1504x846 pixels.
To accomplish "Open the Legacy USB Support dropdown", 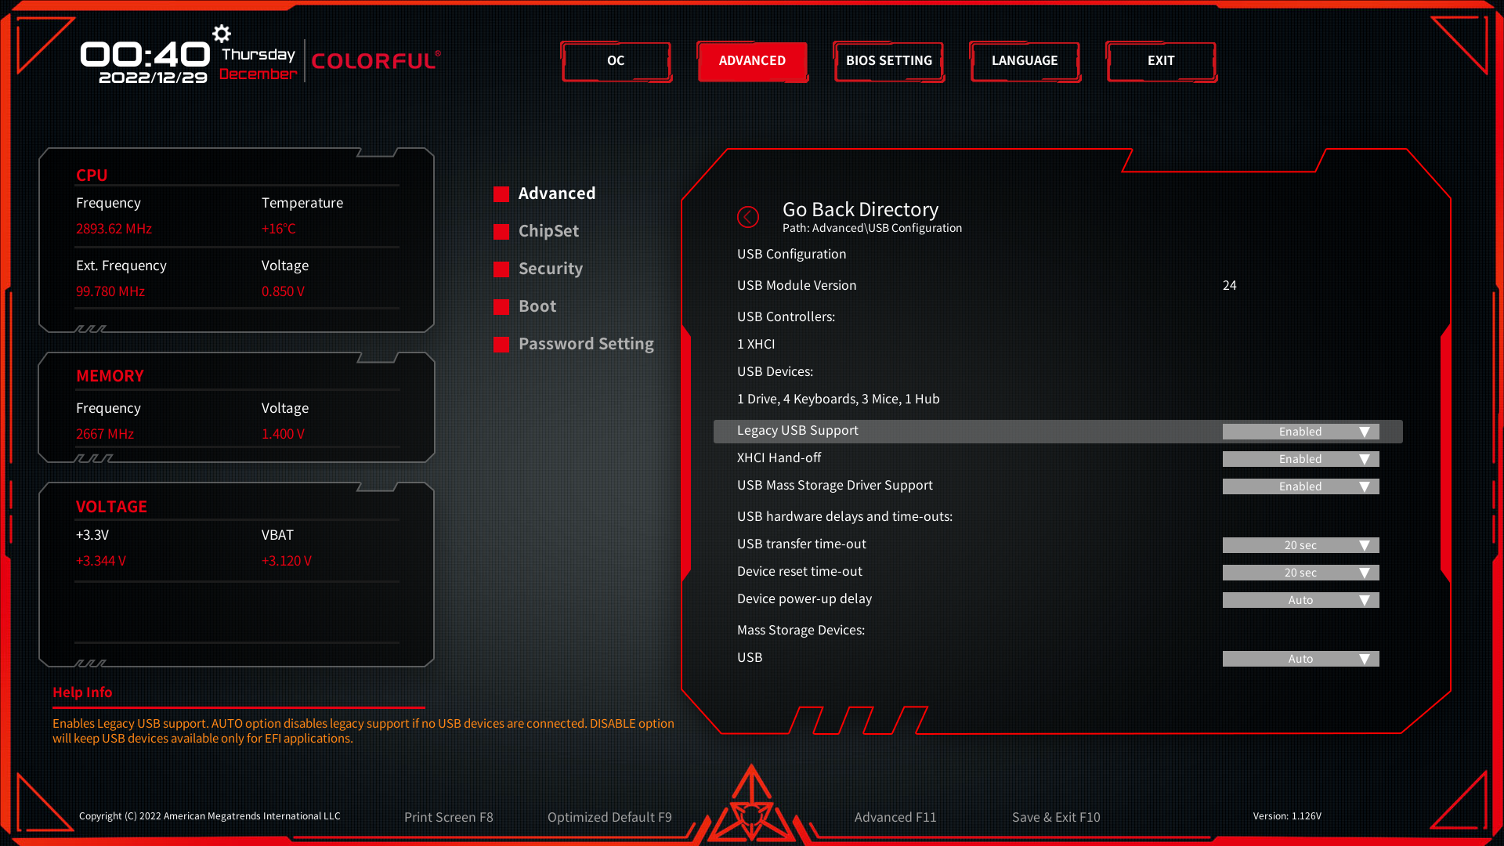I will [x=1300, y=432].
